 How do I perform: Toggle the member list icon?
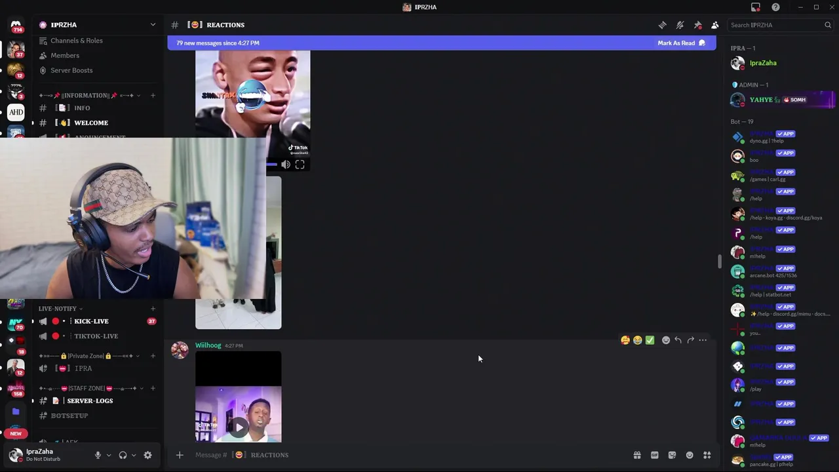[715, 25]
